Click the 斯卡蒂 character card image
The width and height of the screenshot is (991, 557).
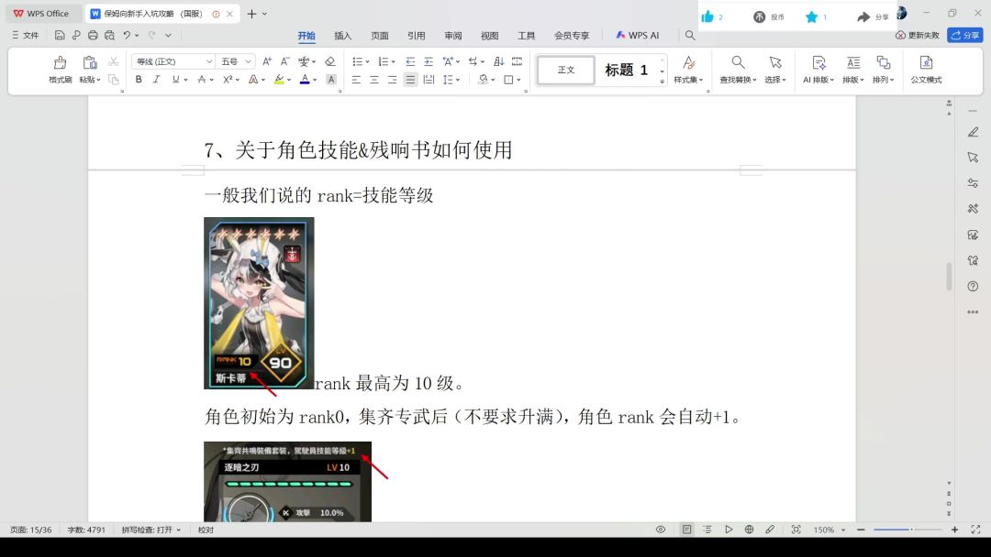click(x=259, y=303)
